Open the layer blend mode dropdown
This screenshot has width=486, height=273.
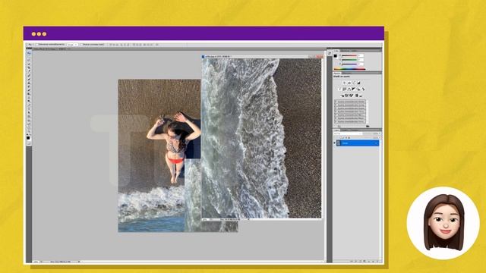[348, 133]
